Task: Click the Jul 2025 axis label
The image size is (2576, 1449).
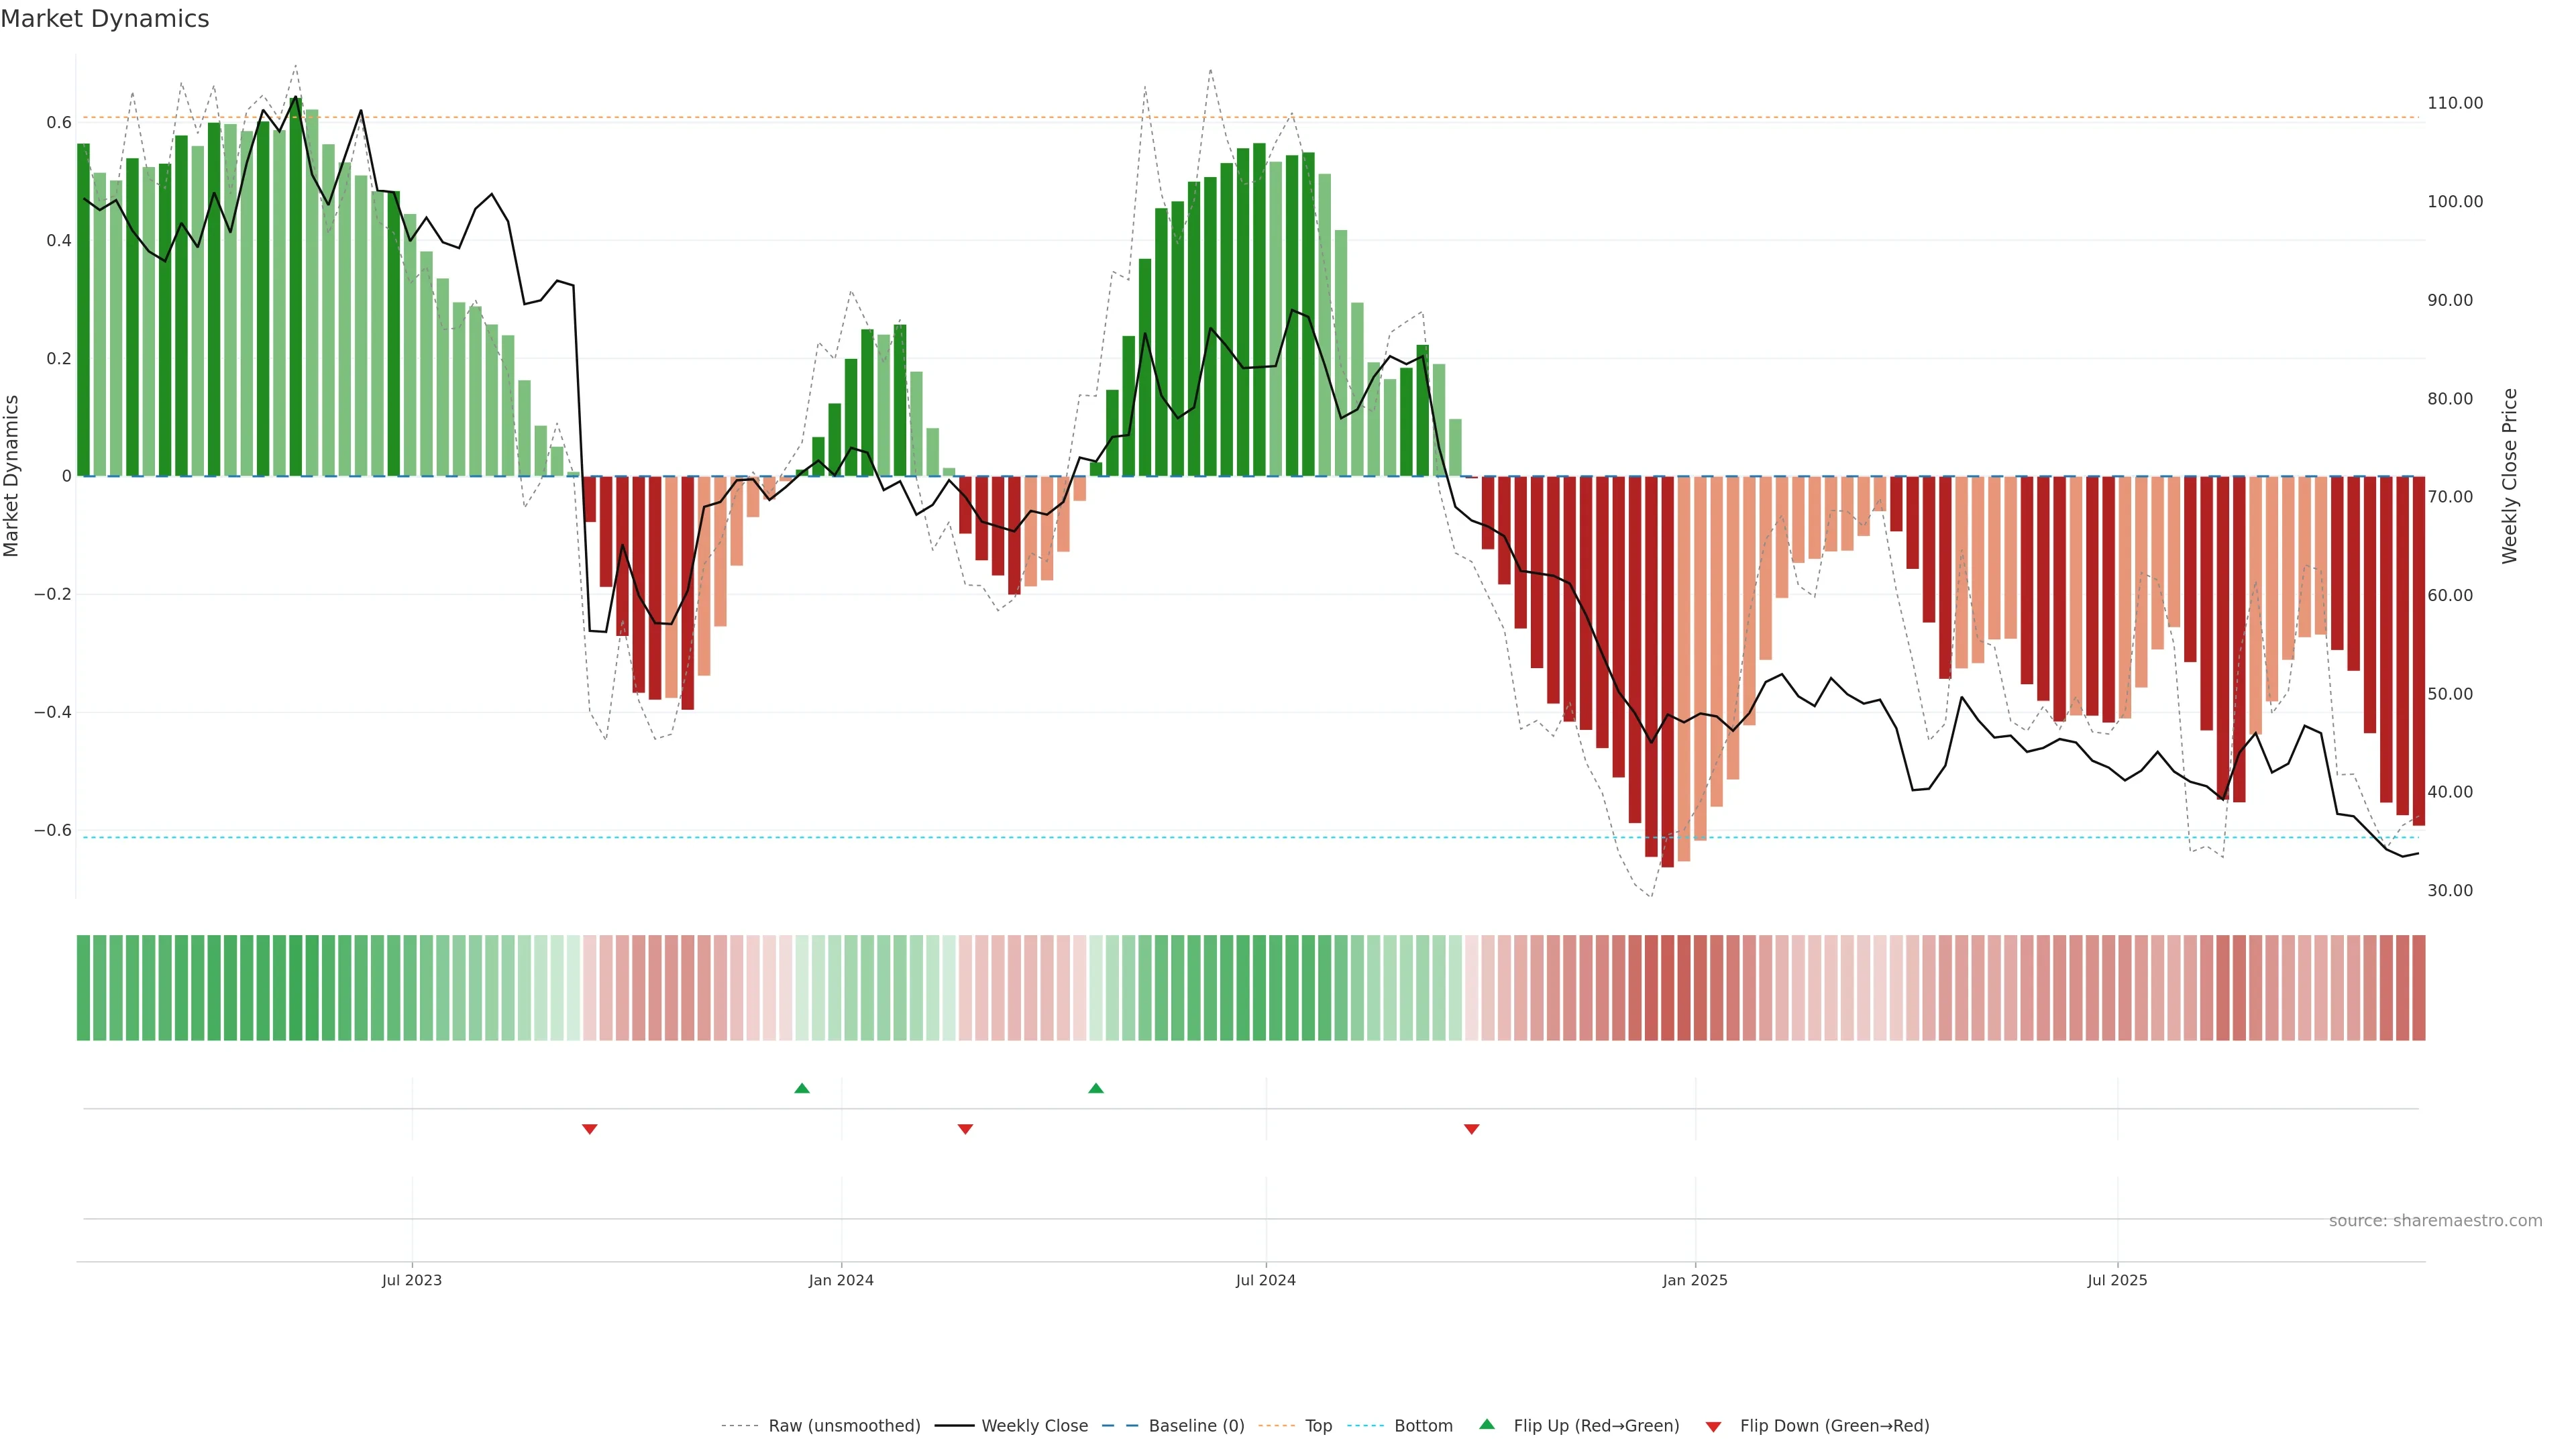Action: (x=2117, y=1280)
